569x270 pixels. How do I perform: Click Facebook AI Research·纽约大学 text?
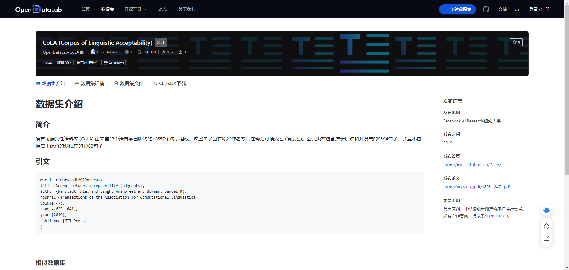click(472, 121)
